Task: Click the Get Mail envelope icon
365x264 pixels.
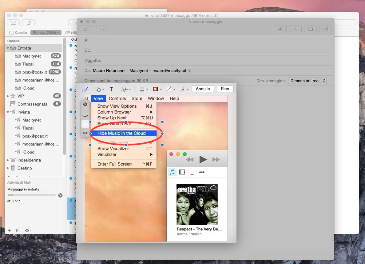Action: [x=13, y=23]
